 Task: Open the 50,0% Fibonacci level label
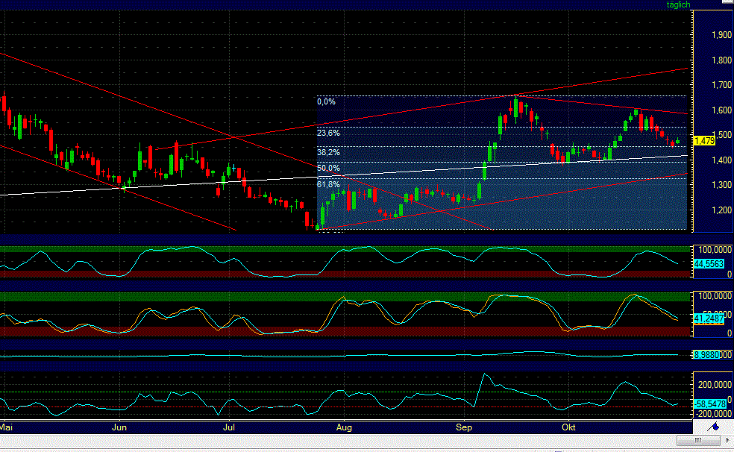[x=328, y=169]
